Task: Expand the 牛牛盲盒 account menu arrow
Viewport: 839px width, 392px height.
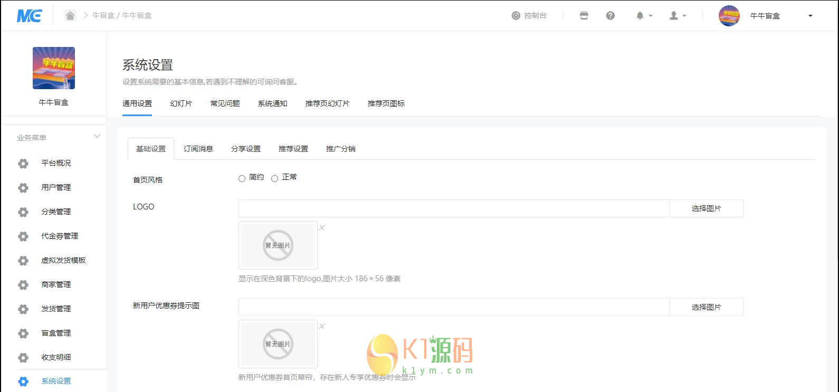Action: tap(811, 16)
